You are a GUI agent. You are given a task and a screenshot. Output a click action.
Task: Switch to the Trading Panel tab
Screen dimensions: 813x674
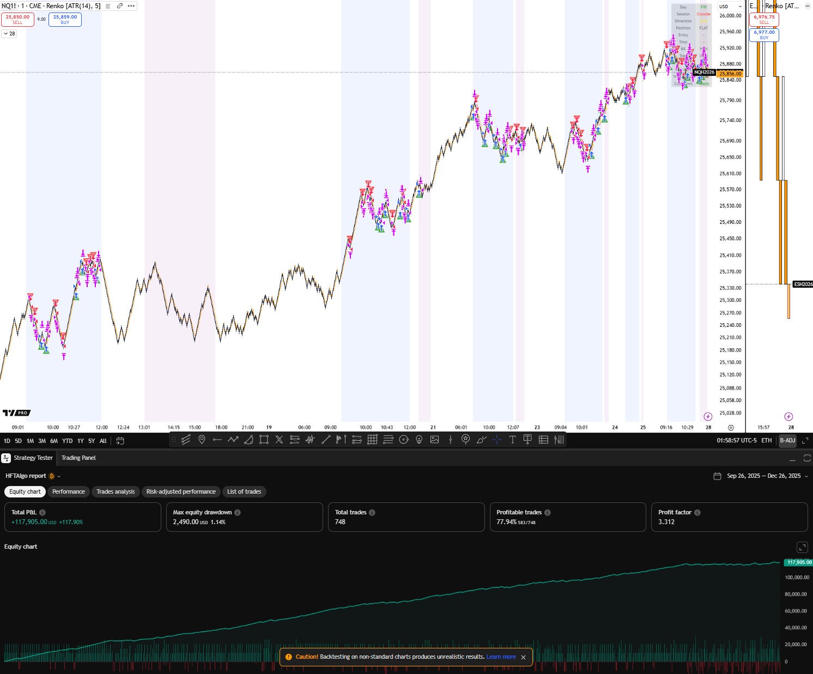point(78,458)
